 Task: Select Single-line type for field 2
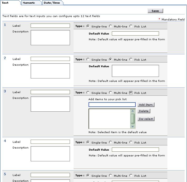point(88,59)
